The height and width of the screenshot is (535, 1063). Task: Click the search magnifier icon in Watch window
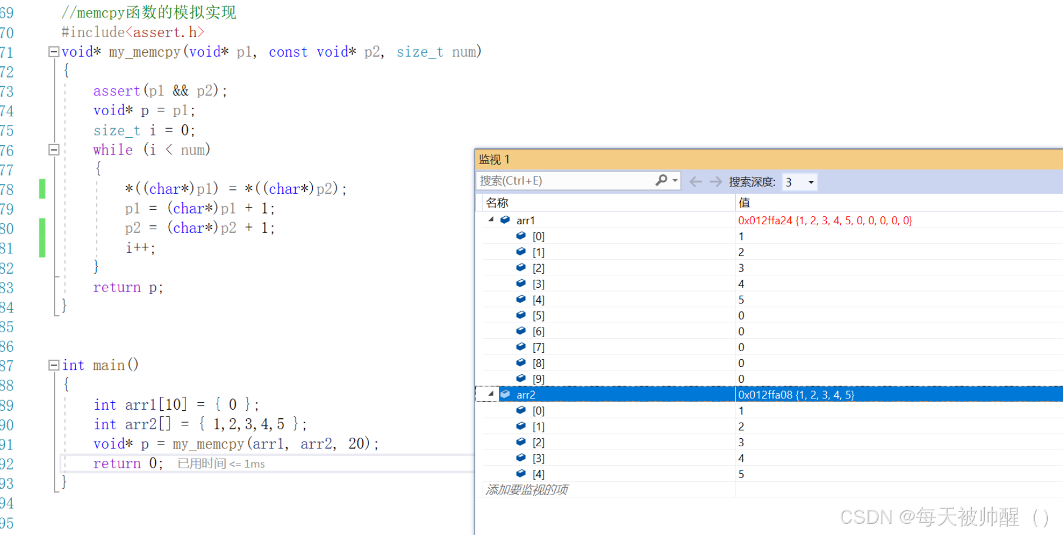tap(661, 180)
